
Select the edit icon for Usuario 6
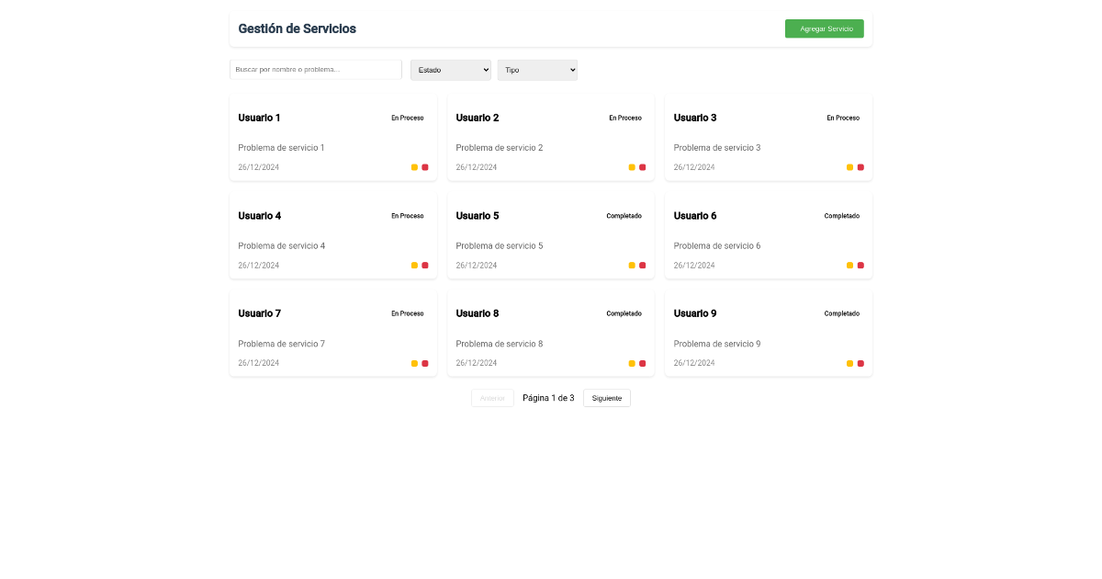[x=849, y=265]
